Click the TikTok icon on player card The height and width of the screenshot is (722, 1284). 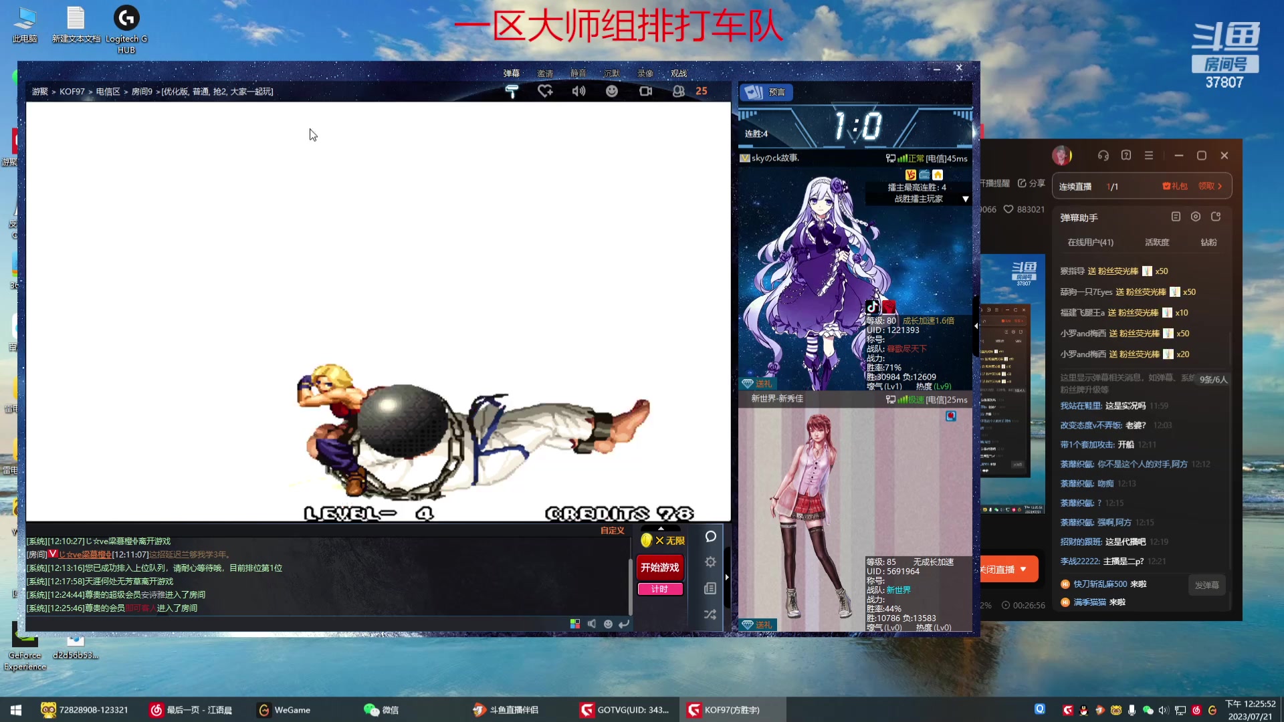coord(873,307)
